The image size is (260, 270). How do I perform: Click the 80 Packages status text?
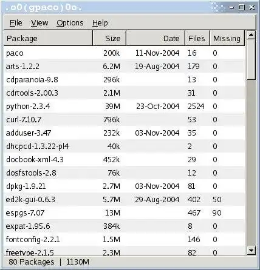pyautogui.click(x=32, y=262)
